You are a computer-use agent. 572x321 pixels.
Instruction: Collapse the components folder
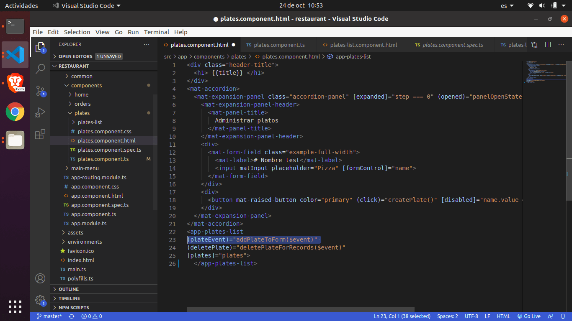[x=86, y=85]
